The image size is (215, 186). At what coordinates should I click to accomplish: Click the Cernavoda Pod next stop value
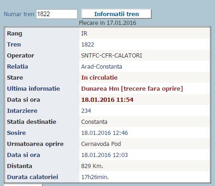coord(101,144)
